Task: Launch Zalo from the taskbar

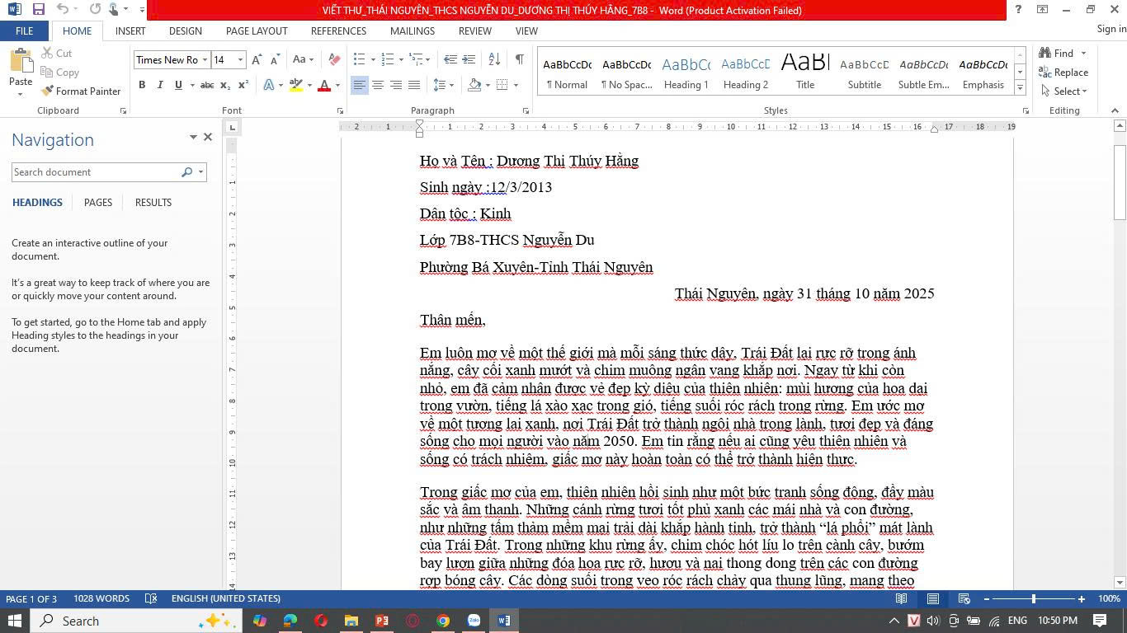Action: pos(474,621)
